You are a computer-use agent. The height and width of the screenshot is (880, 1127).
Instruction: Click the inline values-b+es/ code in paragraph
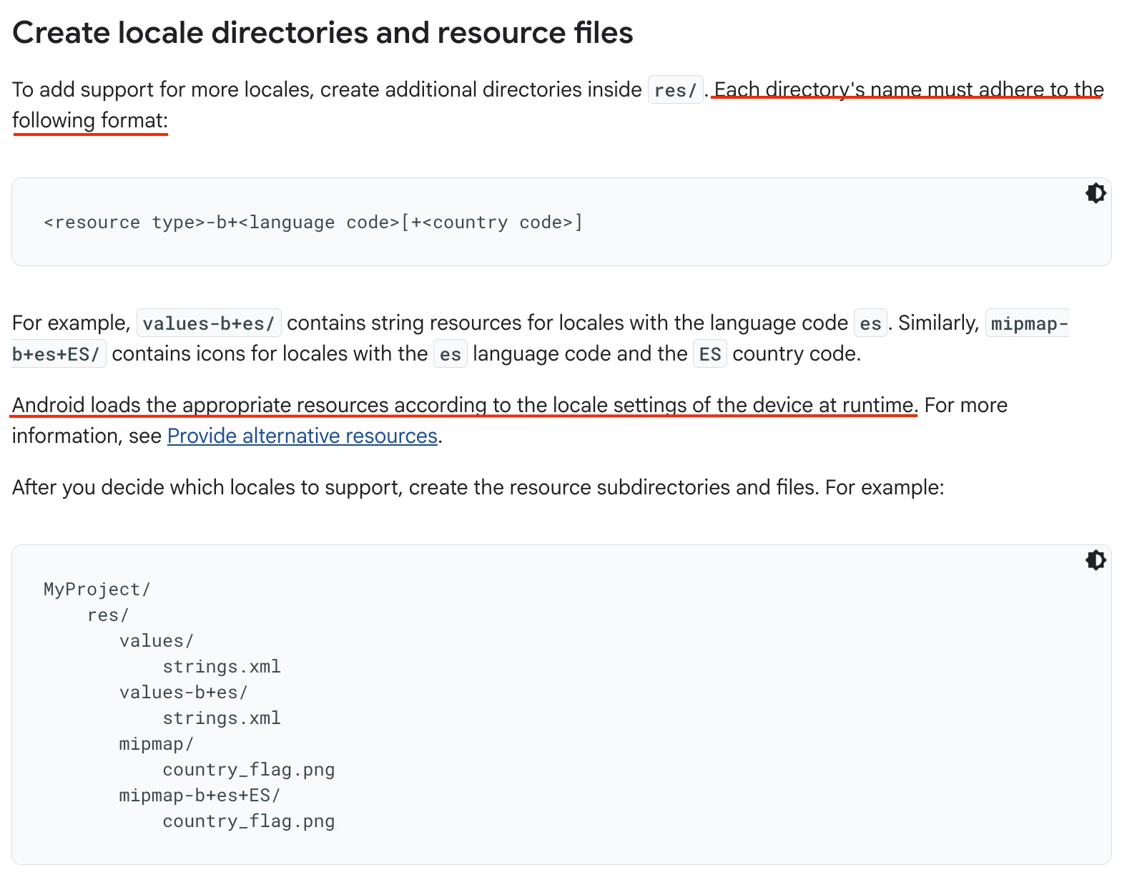209,323
